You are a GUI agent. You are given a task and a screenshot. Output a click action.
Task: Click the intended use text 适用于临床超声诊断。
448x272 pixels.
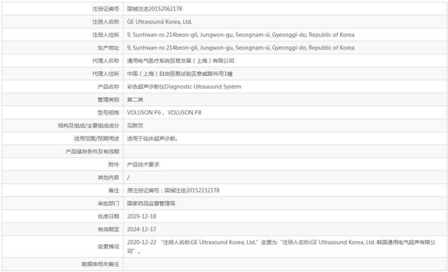coord(152,139)
